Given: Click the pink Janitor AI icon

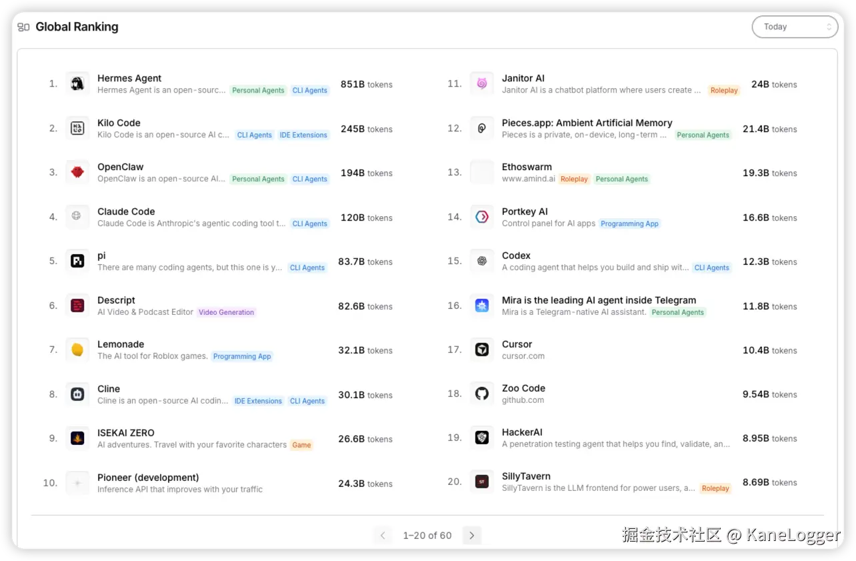Looking at the screenshot, I should point(482,84).
